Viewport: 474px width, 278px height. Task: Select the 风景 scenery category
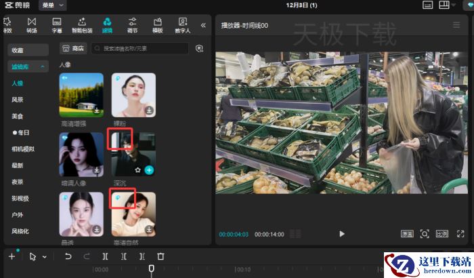[x=18, y=100]
